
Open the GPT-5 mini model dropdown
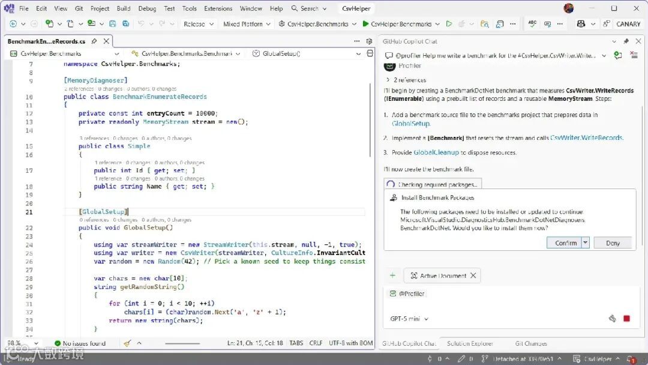[409, 319]
